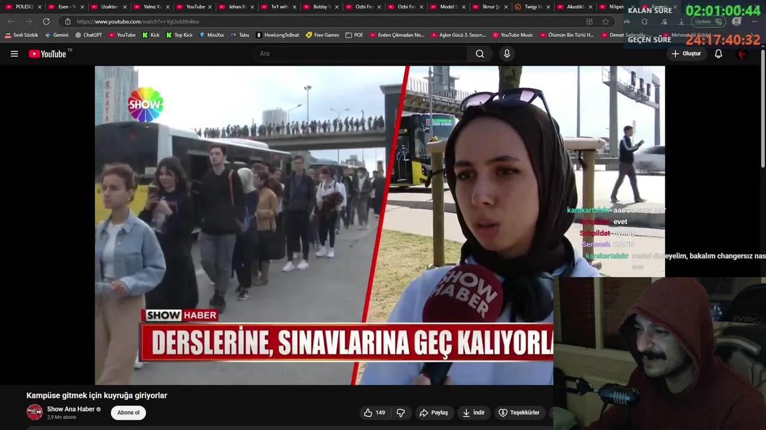Open the Top Kick bookmark
Image resolution: width=766 pixels, height=430 pixels.
click(x=179, y=35)
